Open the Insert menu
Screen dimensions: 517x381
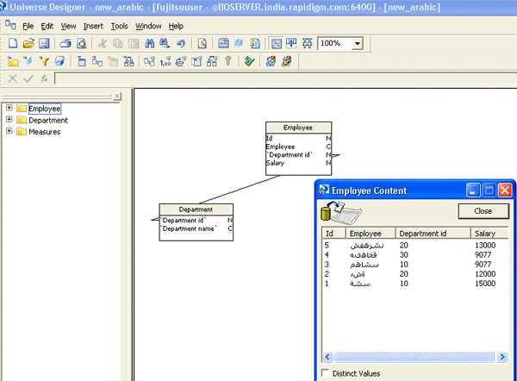coord(93,27)
